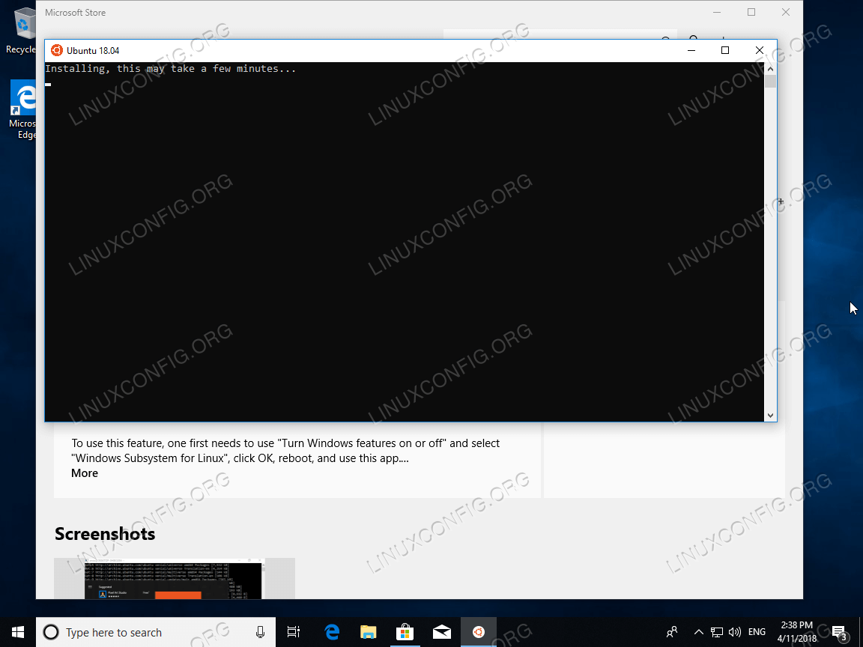Open the Action Center notifications icon

(x=839, y=632)
